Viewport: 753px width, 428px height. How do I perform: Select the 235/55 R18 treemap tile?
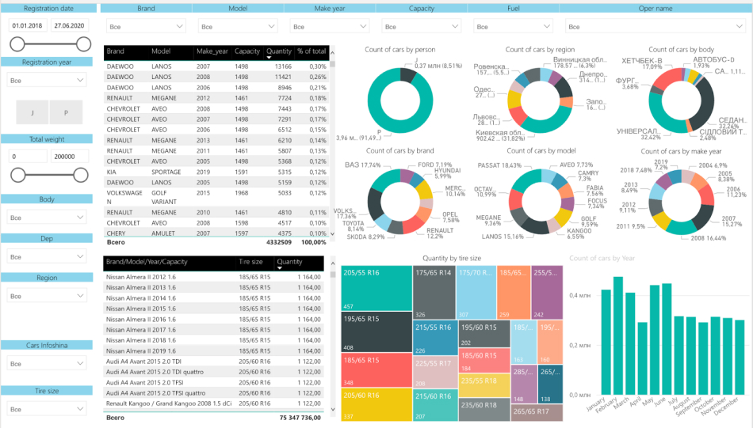pyautogui.click(x=484, y=386)
